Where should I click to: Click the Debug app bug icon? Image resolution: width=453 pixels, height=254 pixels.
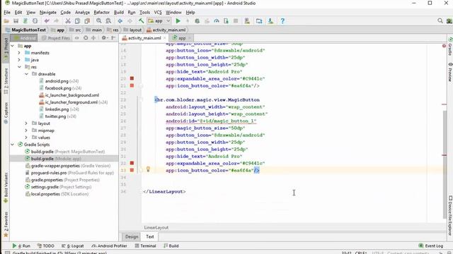(197, 21)
